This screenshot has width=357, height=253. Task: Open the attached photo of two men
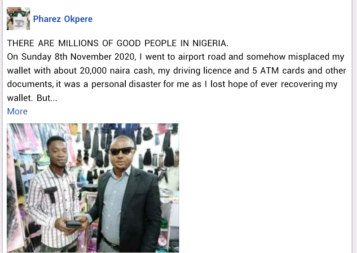[x=93, y=188]
